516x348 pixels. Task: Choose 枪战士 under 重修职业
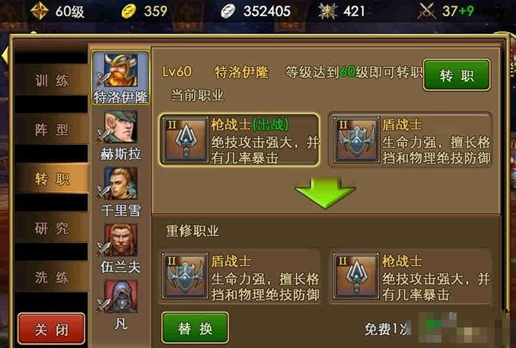(411, 276)
